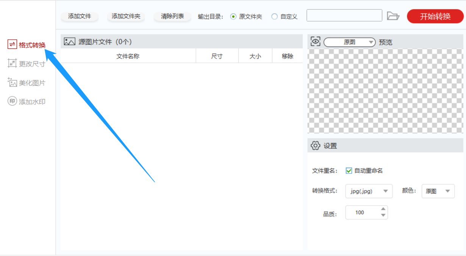The width and height of the screenshot is (466, 256).
Task: Select the 美化图片 beautify icon
Action: tap(12, 82)
